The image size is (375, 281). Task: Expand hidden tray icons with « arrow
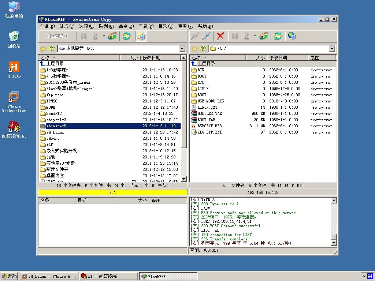coord(364,277)
